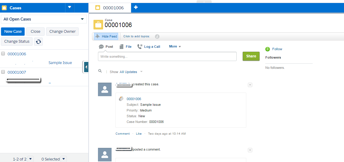Viewport: 344px width, 162px height.
Task: Click the Write something text field
Action: (x=167, y=57)
